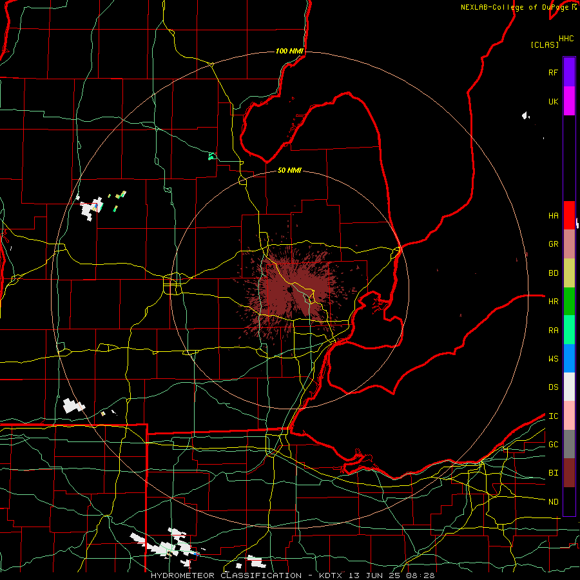Click the HR green legend swatch

point(569,302)
